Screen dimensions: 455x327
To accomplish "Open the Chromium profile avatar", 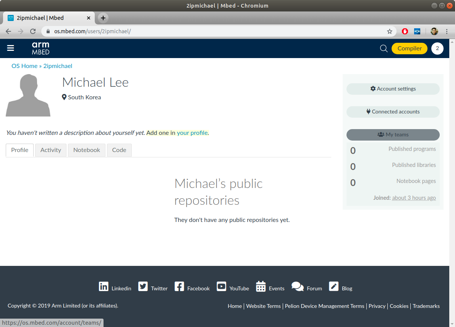I will 434,31.
